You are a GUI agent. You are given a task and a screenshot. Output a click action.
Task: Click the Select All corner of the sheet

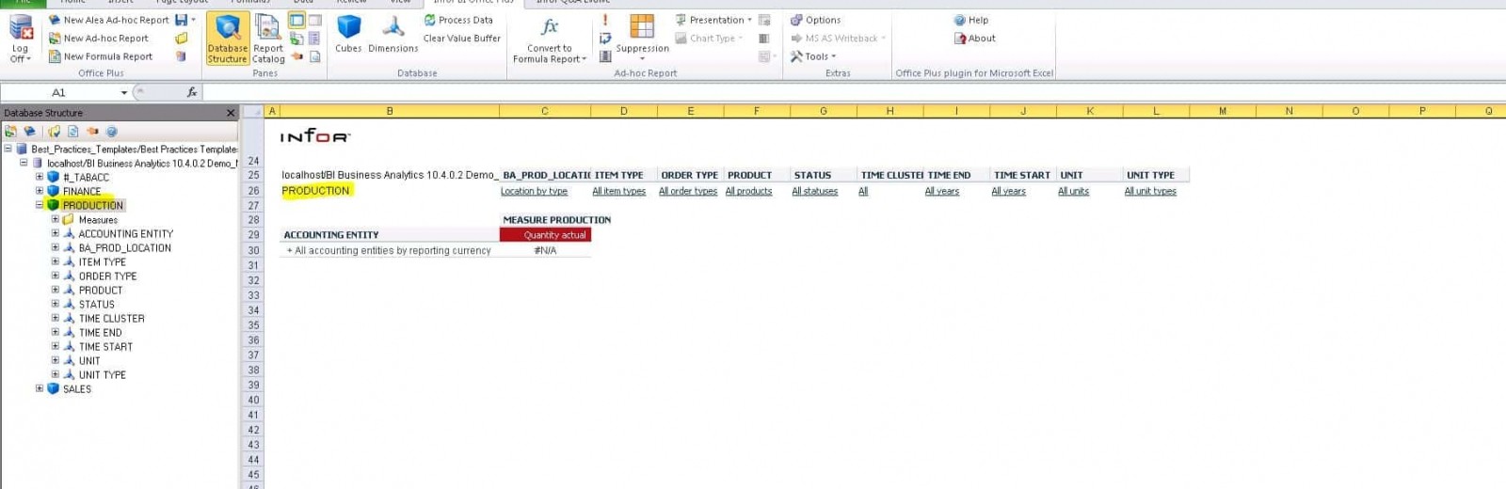click(x=252, y=111)
